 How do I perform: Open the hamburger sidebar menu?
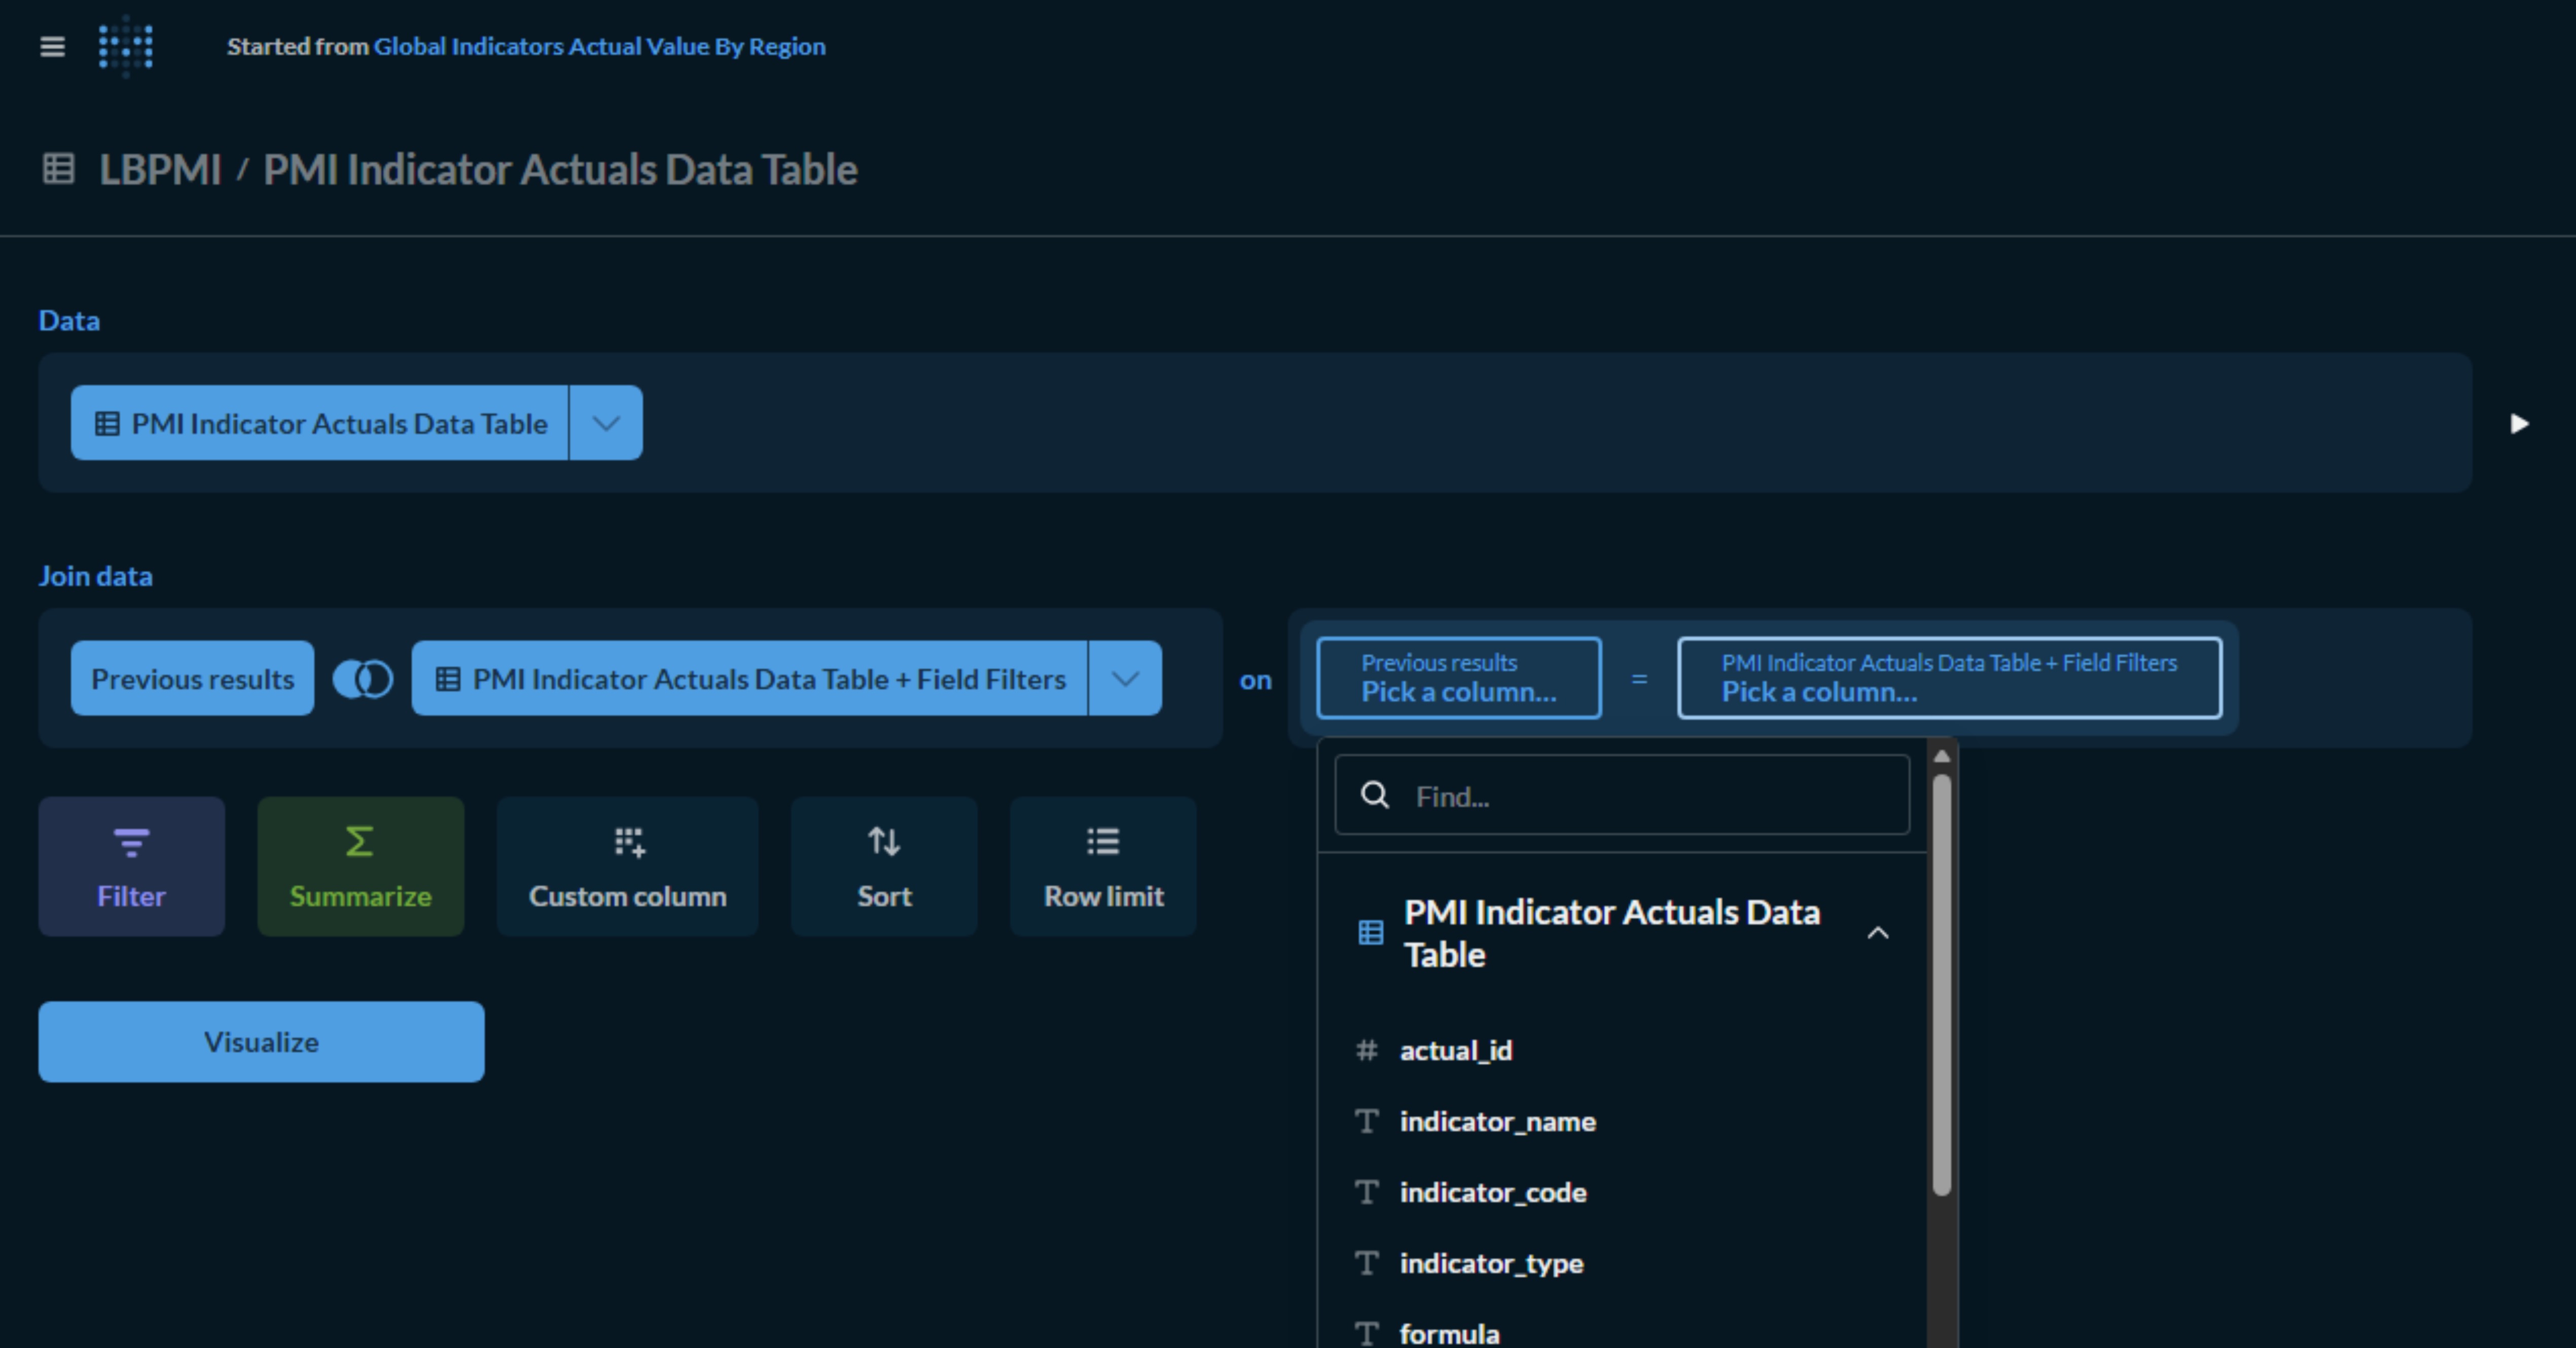[52, 47]
